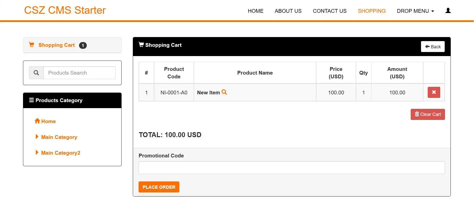Open the CONTACT US page
The image size is (474, 221).
click(329, 11)
